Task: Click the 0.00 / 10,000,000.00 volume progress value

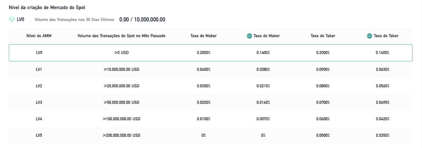Action: tap(142, 19)
